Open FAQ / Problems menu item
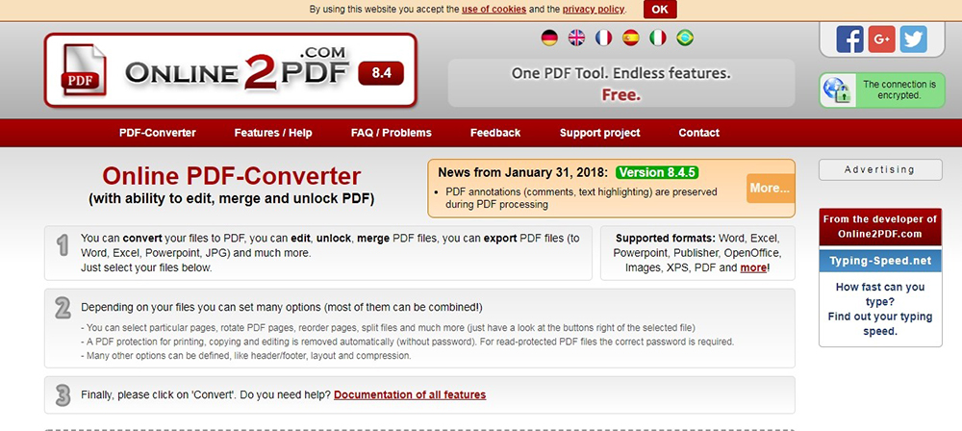This screenshot has height=431, width=962. click(x=392, y=133)
